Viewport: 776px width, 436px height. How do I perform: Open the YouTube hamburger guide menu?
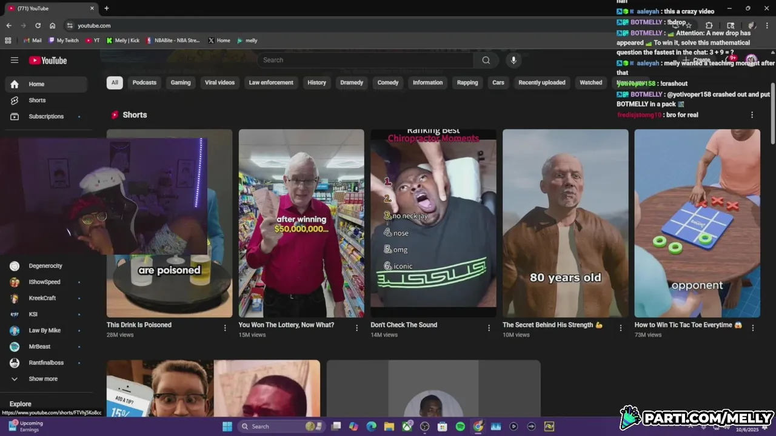[15, 60]
